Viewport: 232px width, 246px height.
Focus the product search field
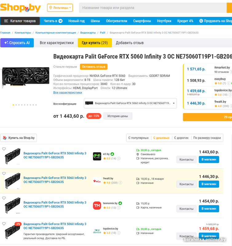(x=153, y=8)
